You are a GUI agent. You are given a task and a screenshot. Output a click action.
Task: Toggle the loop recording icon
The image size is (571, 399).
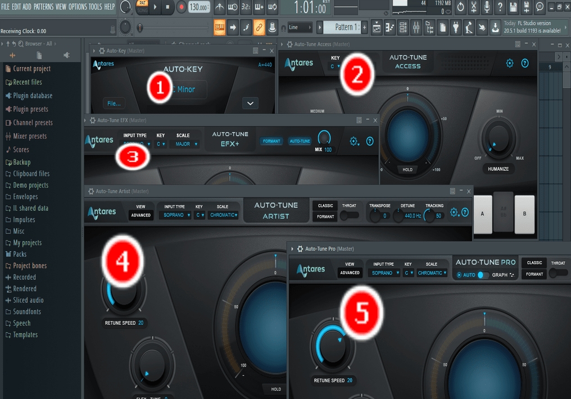pyautogui.click(x=272, y=7)
